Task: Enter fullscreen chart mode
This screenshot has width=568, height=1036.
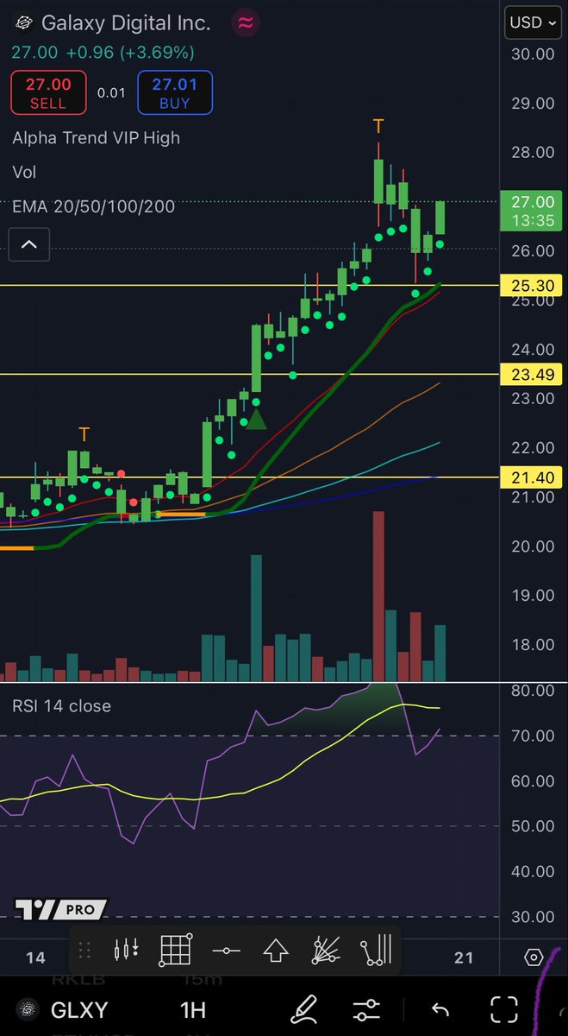Action: coord(504,1009)
